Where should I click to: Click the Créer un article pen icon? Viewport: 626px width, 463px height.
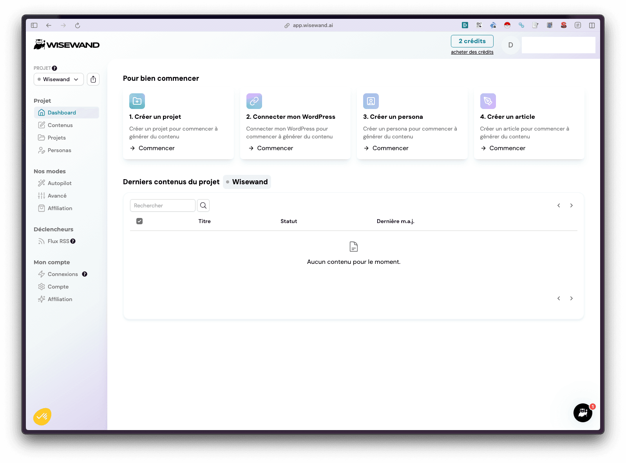click(x=488, y=101)
